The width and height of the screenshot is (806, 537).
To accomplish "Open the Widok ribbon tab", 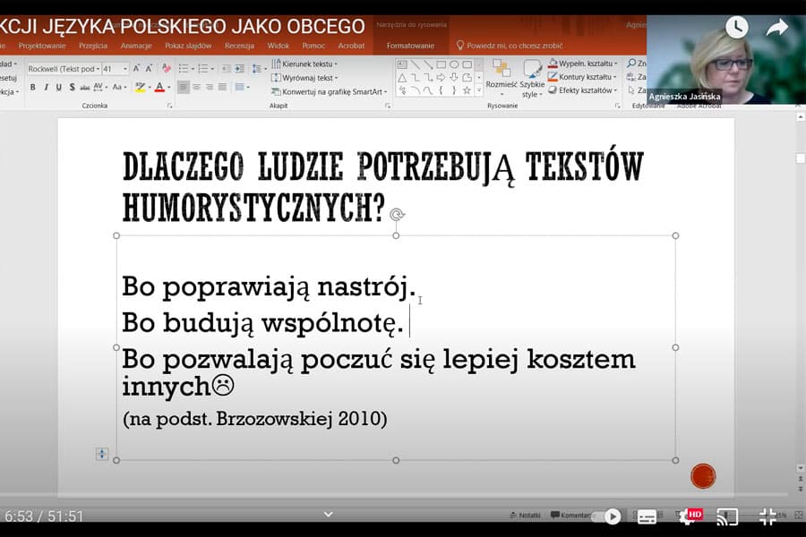I will tap(279, 45).
